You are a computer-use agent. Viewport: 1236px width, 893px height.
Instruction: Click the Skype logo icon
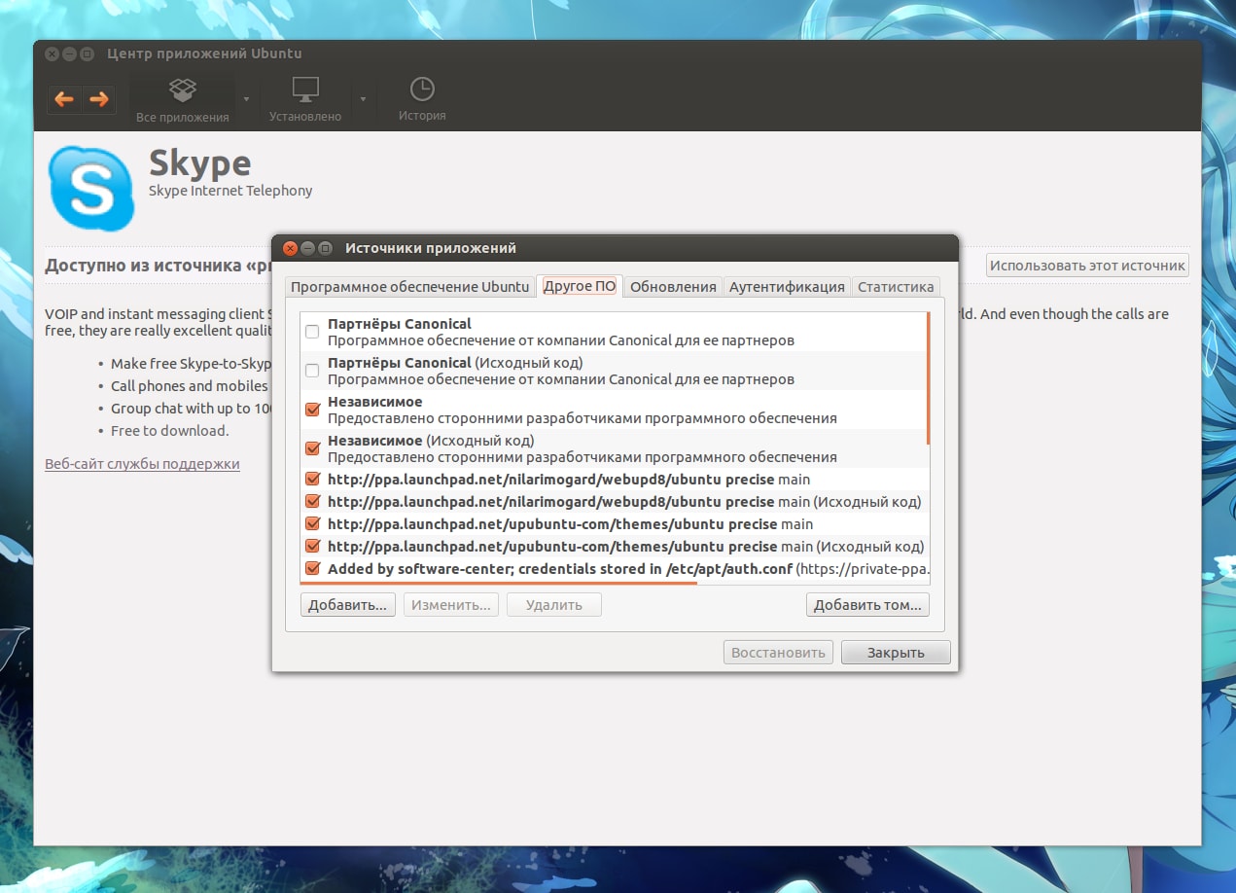click(91, 188)
